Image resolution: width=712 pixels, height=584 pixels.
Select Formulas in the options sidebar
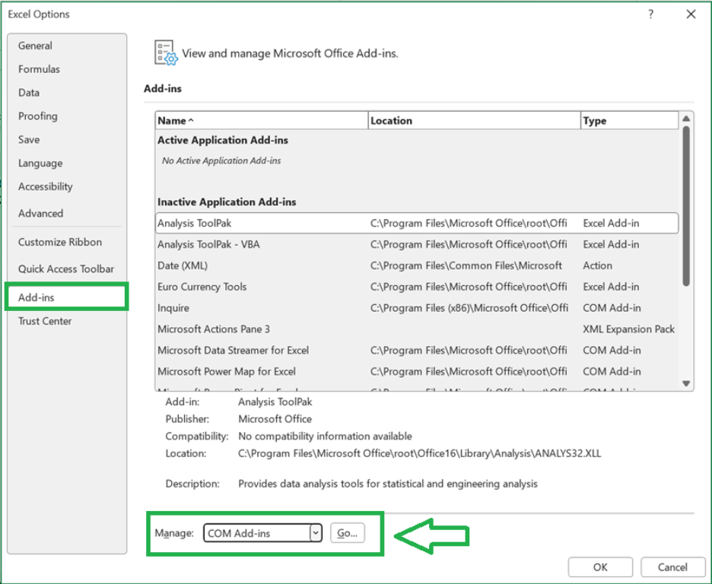39,69
